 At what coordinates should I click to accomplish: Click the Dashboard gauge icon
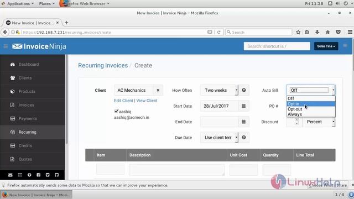13,65
